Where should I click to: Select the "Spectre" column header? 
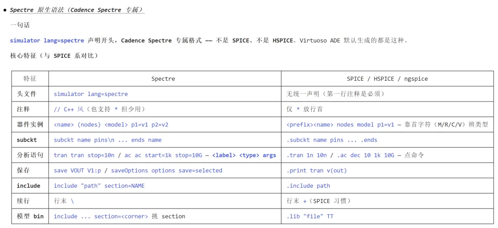tap(163, 78)
